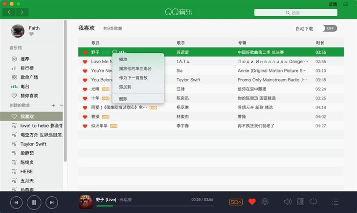Click Faith profile avatar

tap(18, 31)
